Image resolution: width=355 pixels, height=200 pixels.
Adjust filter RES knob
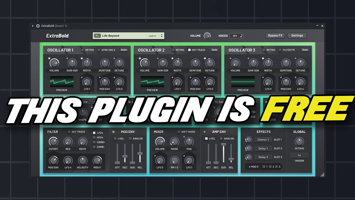pos(68,142)
